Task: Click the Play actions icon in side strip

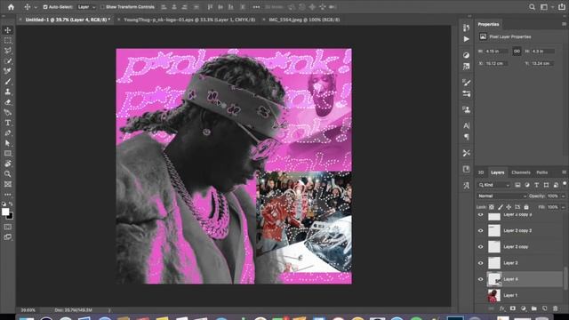Action: pos(466,39)
